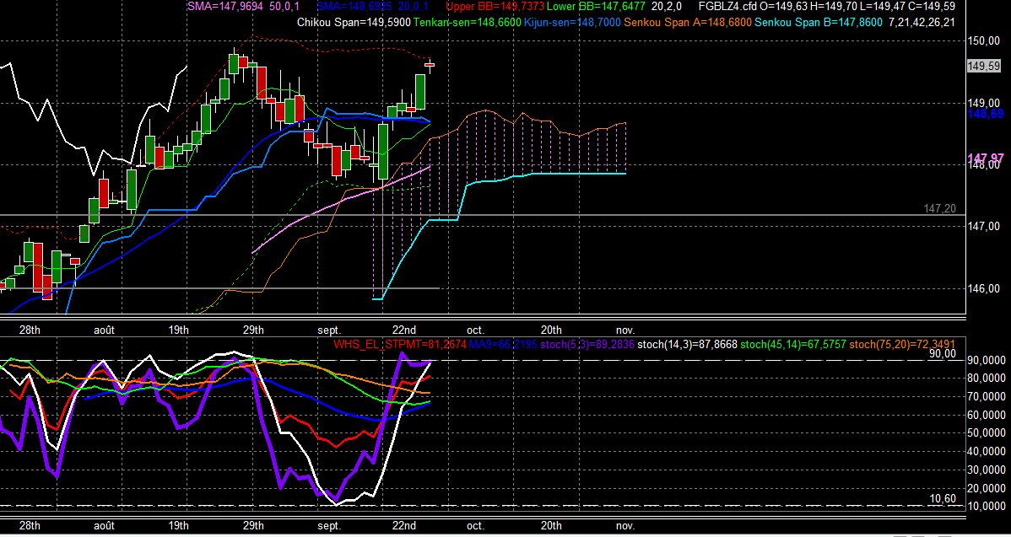
Task: Click the 147,00 price axis label
Action: 983,226
